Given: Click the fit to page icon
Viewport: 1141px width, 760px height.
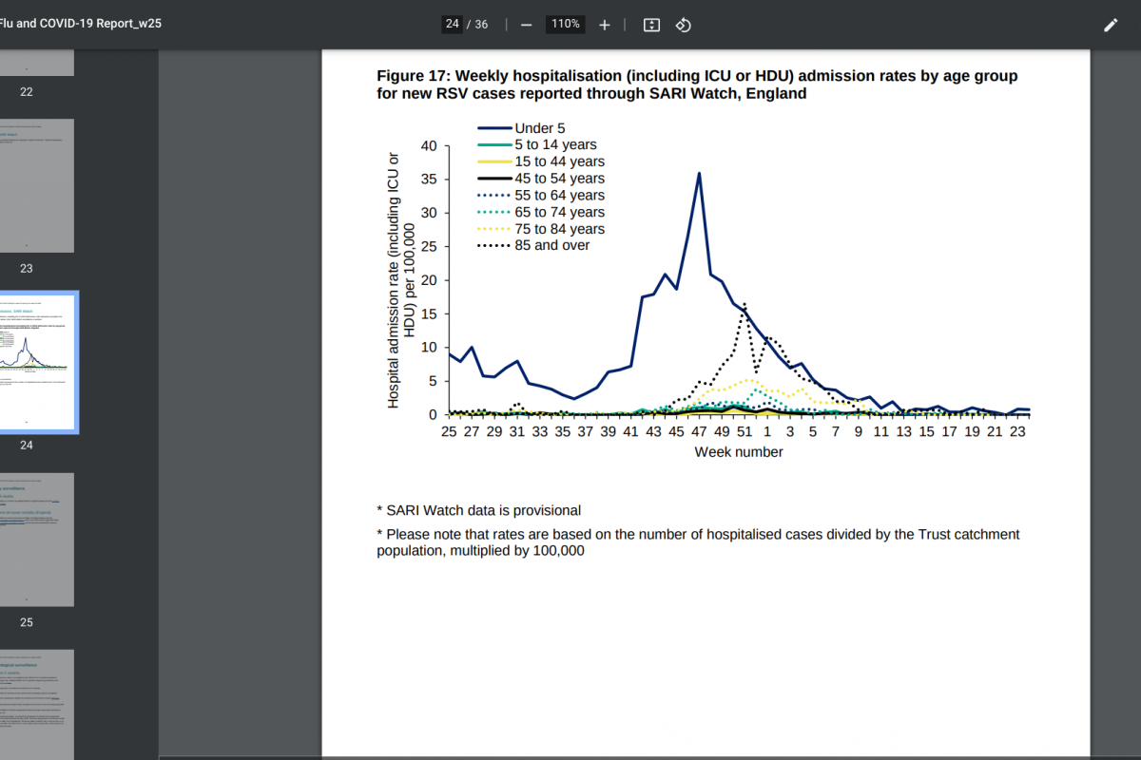Looking at the screenshot, I should tap(651, 25).
